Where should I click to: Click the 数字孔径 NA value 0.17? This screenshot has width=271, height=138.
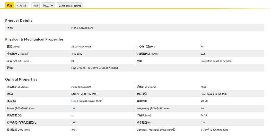coord(203,123)
